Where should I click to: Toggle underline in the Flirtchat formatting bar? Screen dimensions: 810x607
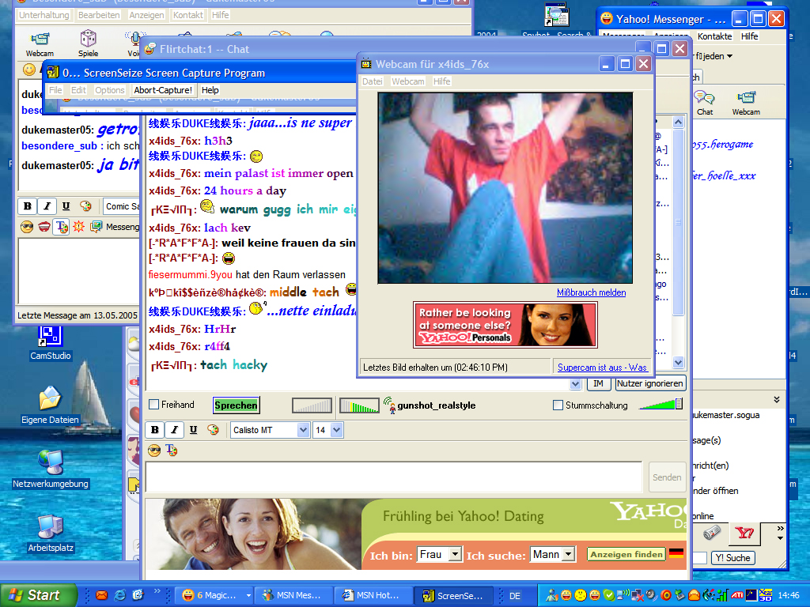[193, 430]
